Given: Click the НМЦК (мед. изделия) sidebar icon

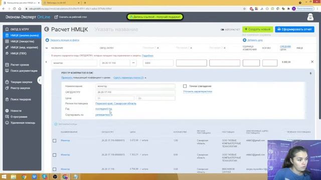Looking at the screenshot, I should coord(7,47).
